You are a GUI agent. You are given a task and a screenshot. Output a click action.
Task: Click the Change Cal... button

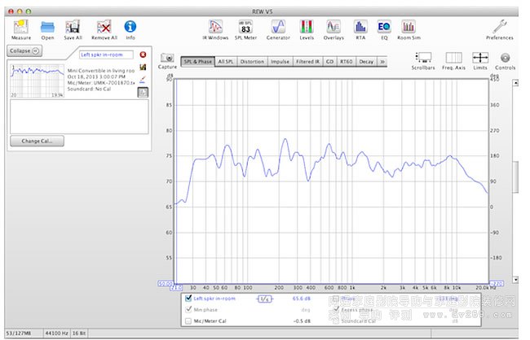click(x=37, y=141)
